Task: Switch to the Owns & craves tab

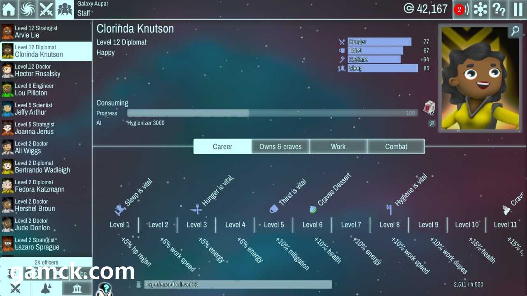Action: coord(280,146)
